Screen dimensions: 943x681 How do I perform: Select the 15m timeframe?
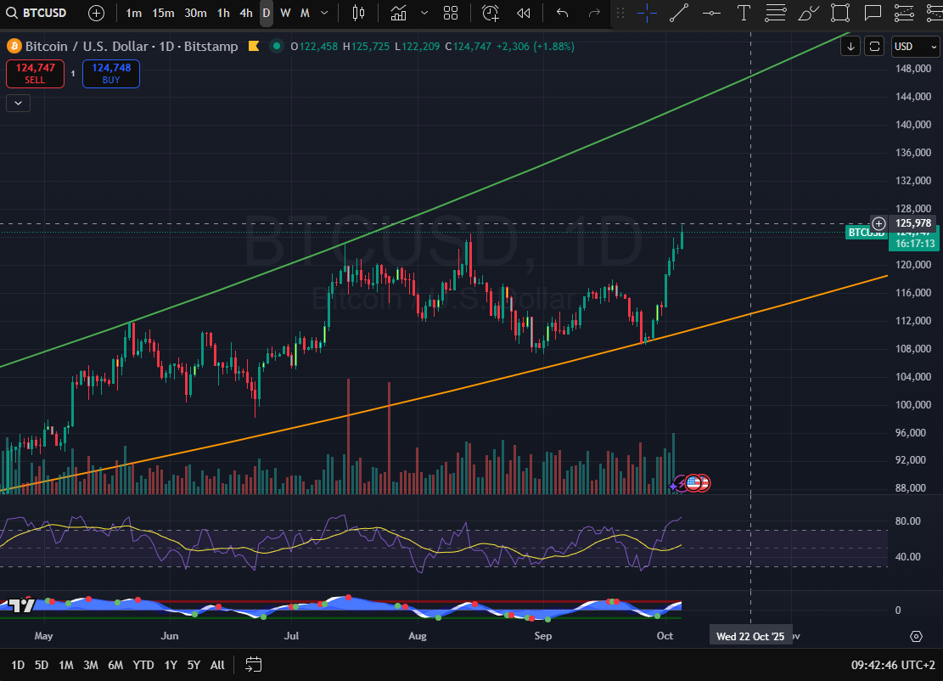coord(163,13)
